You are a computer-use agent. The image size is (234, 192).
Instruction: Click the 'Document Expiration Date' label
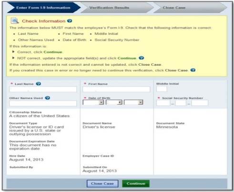(32, 141)
